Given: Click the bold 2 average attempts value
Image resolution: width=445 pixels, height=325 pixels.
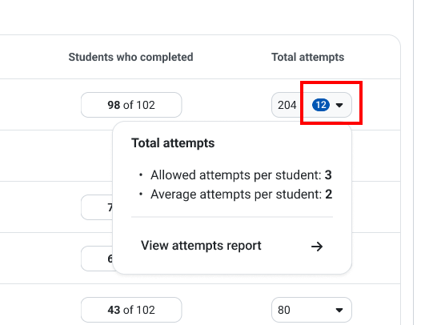Looking at the screenshot, I should [329, 195].
